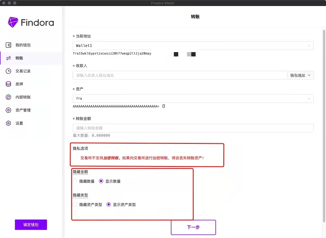Click the 质押 staking coins icon
This screenshot has height=238, width=326.
tap(8, 84)
